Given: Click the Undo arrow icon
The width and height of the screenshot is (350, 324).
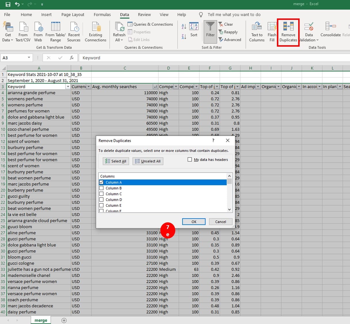Looking at the screenshot, I should 18,4.
